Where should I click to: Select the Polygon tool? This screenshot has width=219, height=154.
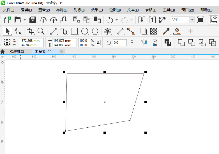tap(95, 31)
